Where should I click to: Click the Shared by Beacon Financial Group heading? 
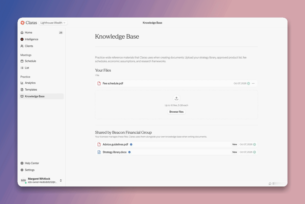(123, 132)
